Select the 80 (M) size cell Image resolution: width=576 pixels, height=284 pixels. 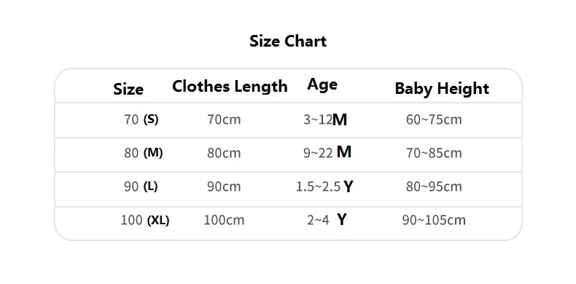[143, 153]
